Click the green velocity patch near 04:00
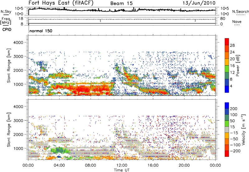The width and height of the screenshot is (249, 172). tap(59, 150)
